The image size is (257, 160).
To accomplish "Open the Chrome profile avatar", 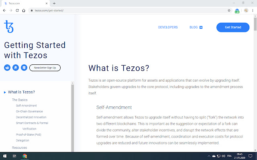I will tap(246, 10).
